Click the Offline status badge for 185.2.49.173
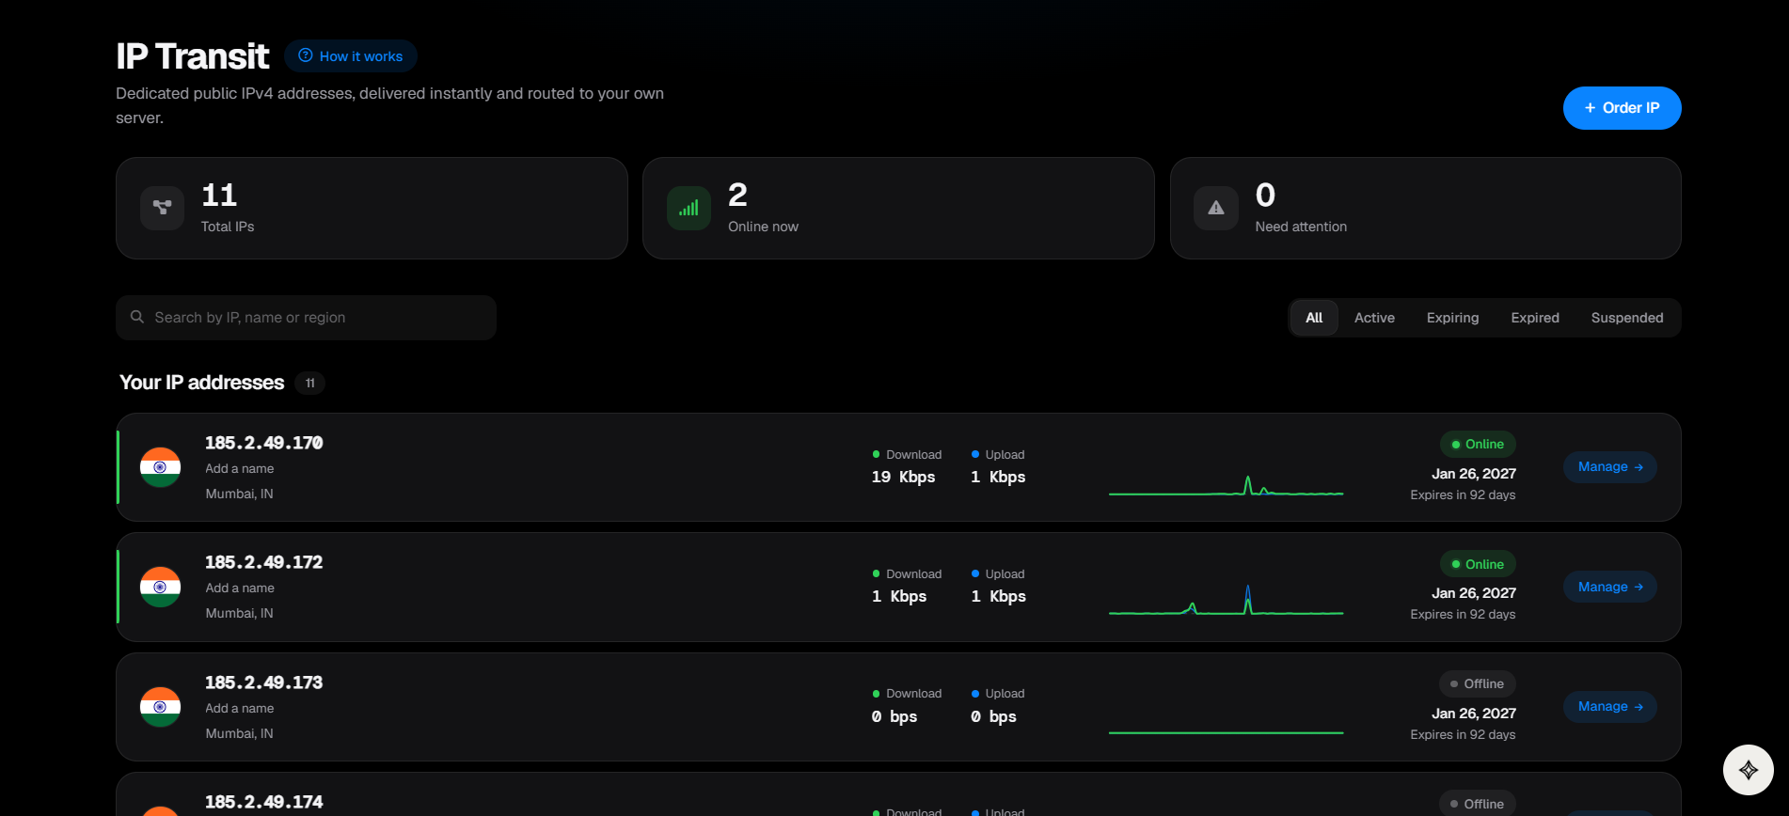This screenshot has height=816, width=1789. click(1478, 683)
